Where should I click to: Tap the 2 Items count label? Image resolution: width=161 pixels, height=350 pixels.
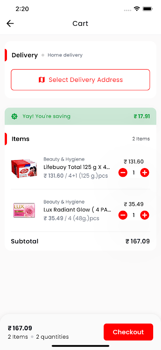141,139
